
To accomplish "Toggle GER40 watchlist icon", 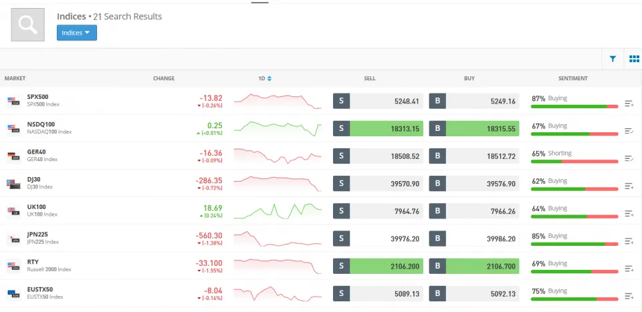I will point(629,158).
